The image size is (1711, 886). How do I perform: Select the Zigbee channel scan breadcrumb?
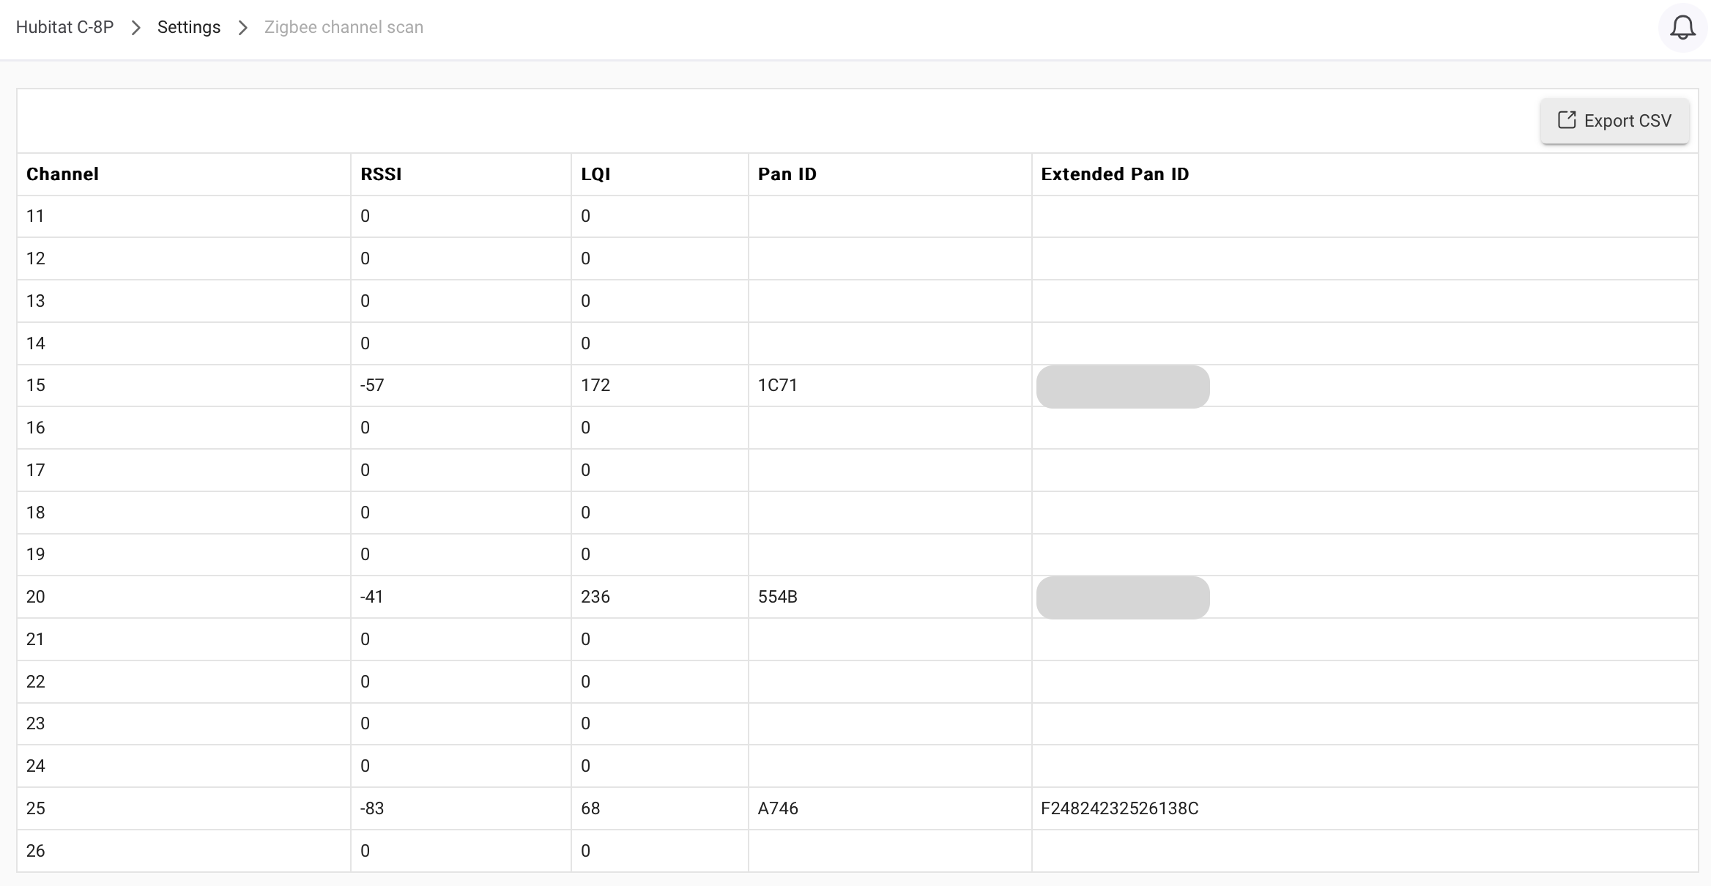click(344, 27)
